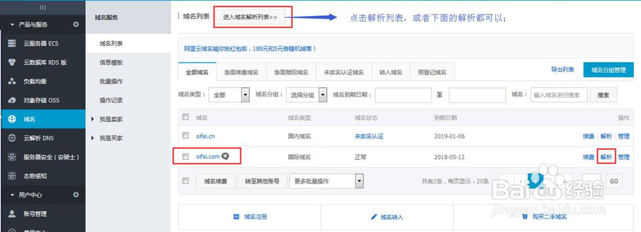This screenshot has height=232, width=641.
Task: Click the badge icon next to oifei.com
Action: (x=225, y=156)
